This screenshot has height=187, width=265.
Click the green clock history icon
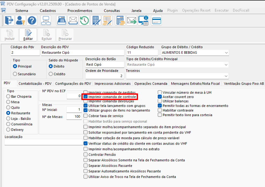(84, 20)
